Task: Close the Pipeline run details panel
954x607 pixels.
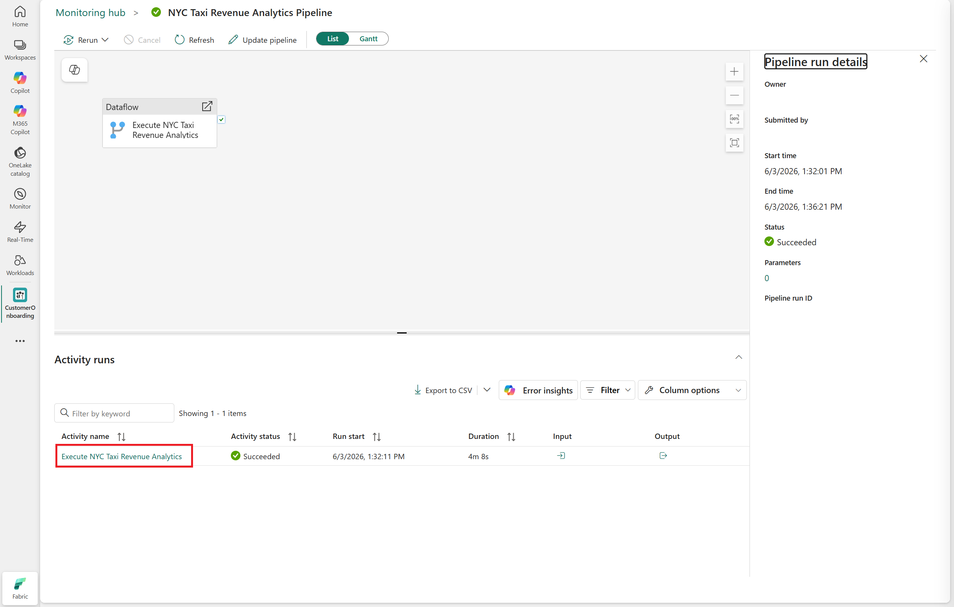Action: pos(923,59)
